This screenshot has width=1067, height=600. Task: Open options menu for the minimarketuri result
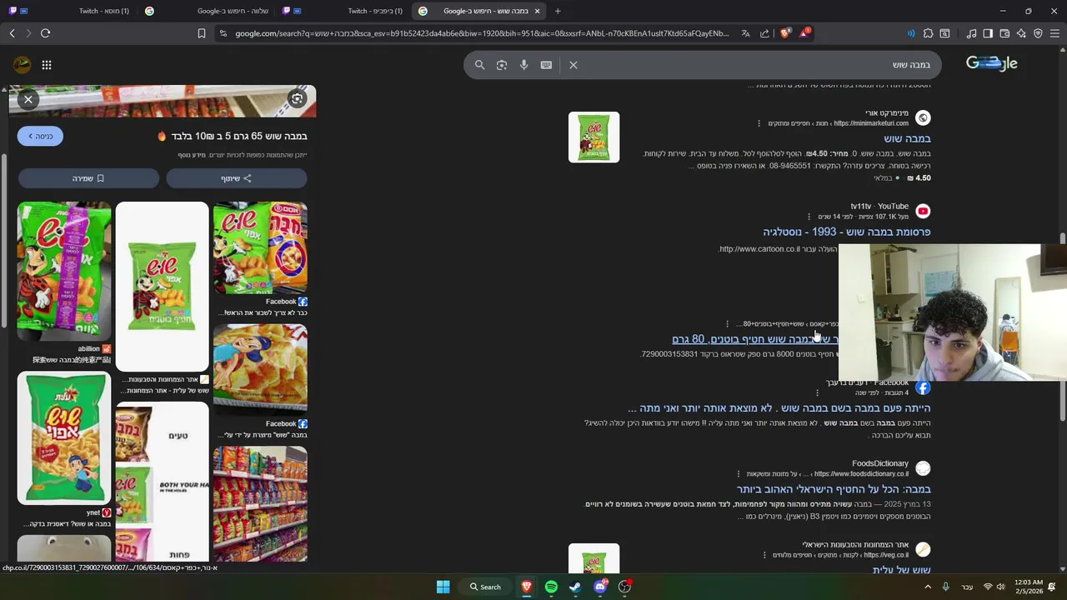(x=759, y=123)
